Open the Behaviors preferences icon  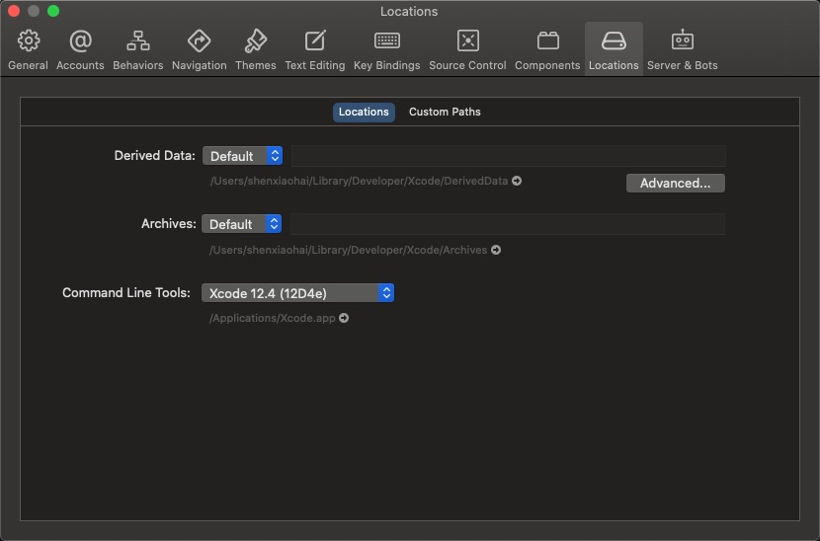click(x=138, y=40)
